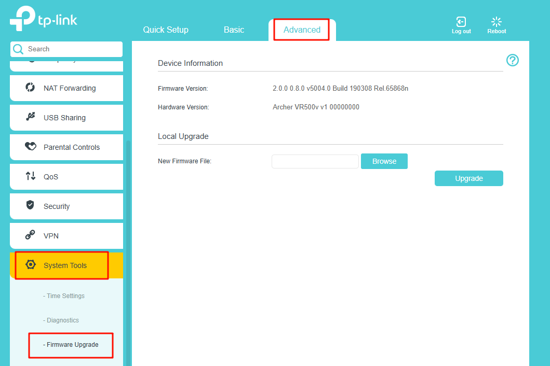The height and width of the screenshot is (366, 550).
Task: Click the Security shield icon
Action: (x=30, y=205)
